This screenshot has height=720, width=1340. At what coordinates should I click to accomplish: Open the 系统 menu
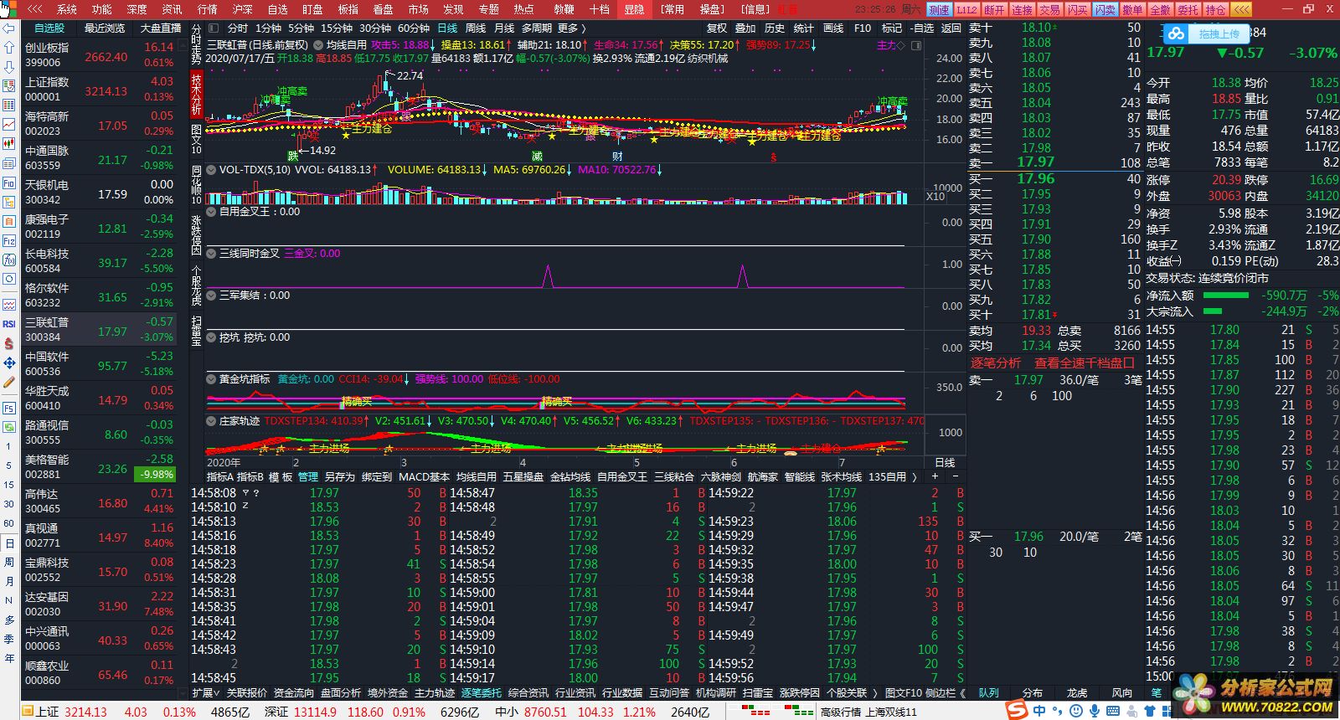click(66, 9)
